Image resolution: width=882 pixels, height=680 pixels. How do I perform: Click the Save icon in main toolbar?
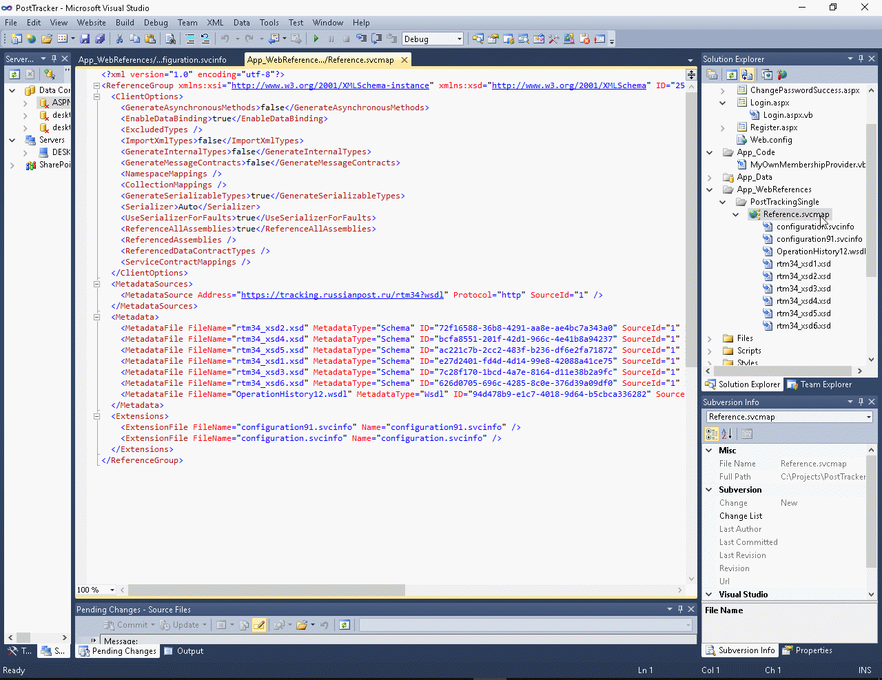(x=85, y=39)
